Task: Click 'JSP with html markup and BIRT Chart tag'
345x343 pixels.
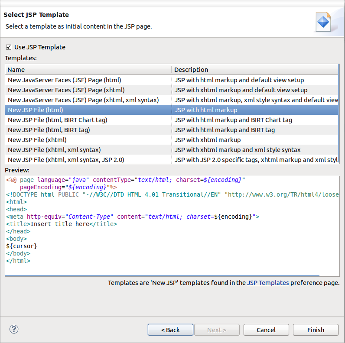Action: [233, 120]
